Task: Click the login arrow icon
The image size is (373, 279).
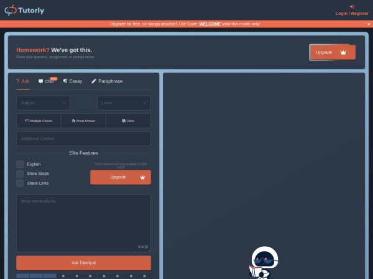Action: click(352, 6)
